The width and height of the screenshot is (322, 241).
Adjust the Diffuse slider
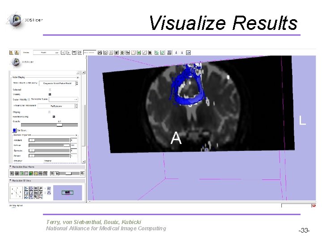49,145
